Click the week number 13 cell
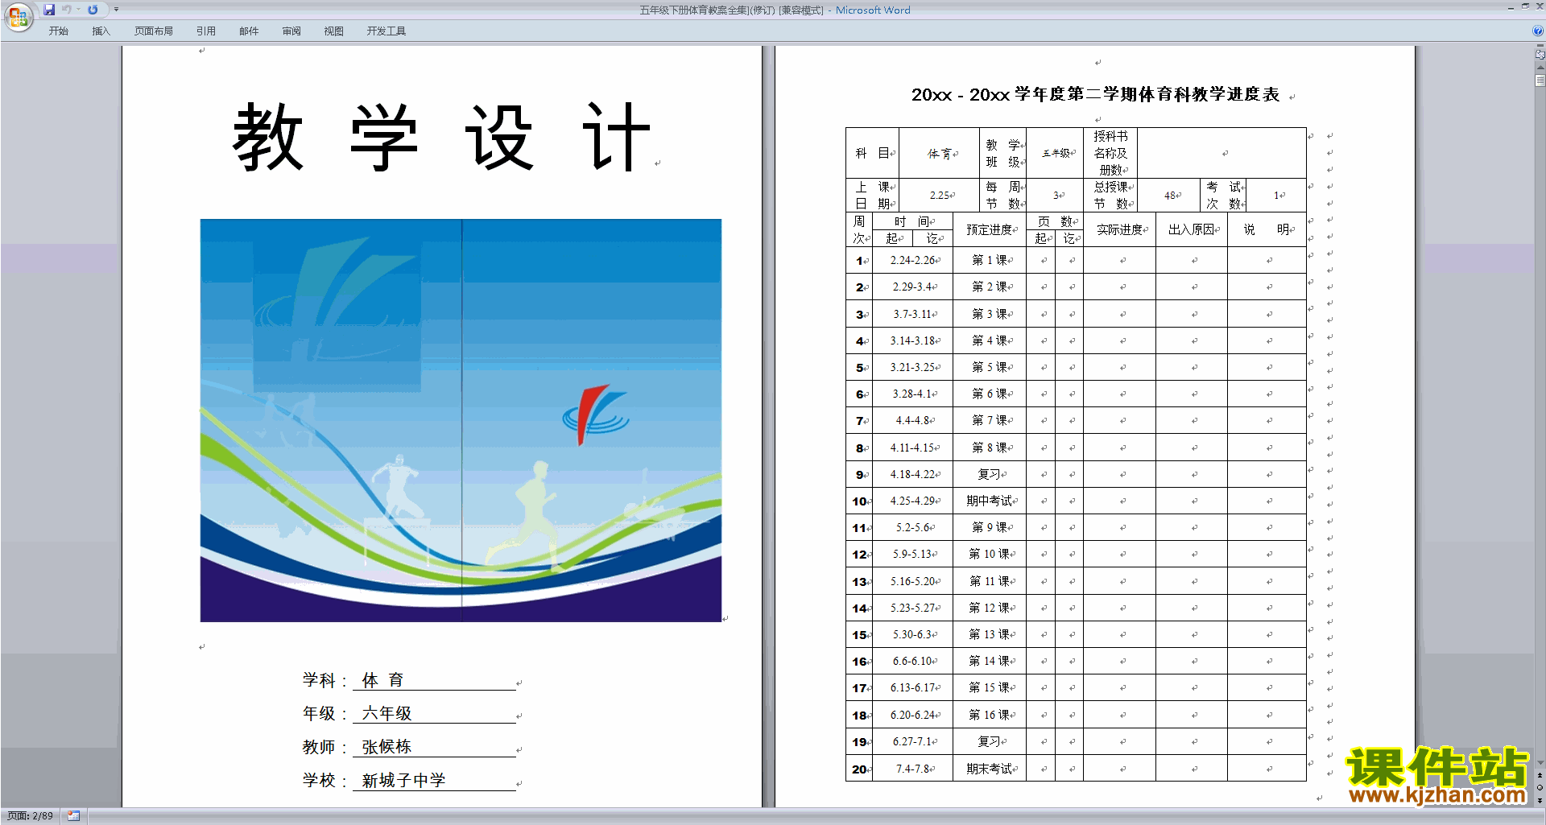 [x=859, y=581]
